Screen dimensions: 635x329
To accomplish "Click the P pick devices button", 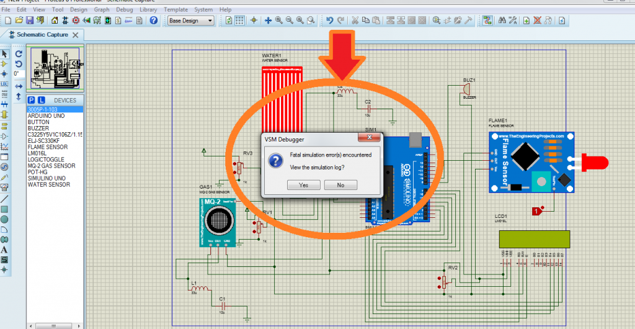I will pyautogui.click(x=31, y=100).
